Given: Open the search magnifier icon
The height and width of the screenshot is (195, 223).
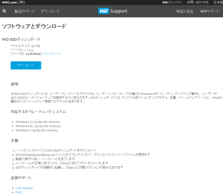Looking at the screenshot, I should pos(4,11).
